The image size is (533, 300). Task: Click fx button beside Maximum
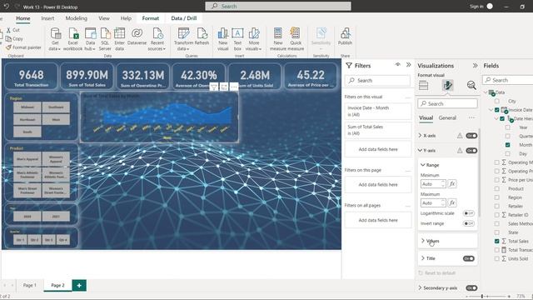click(x=451, y=203)
